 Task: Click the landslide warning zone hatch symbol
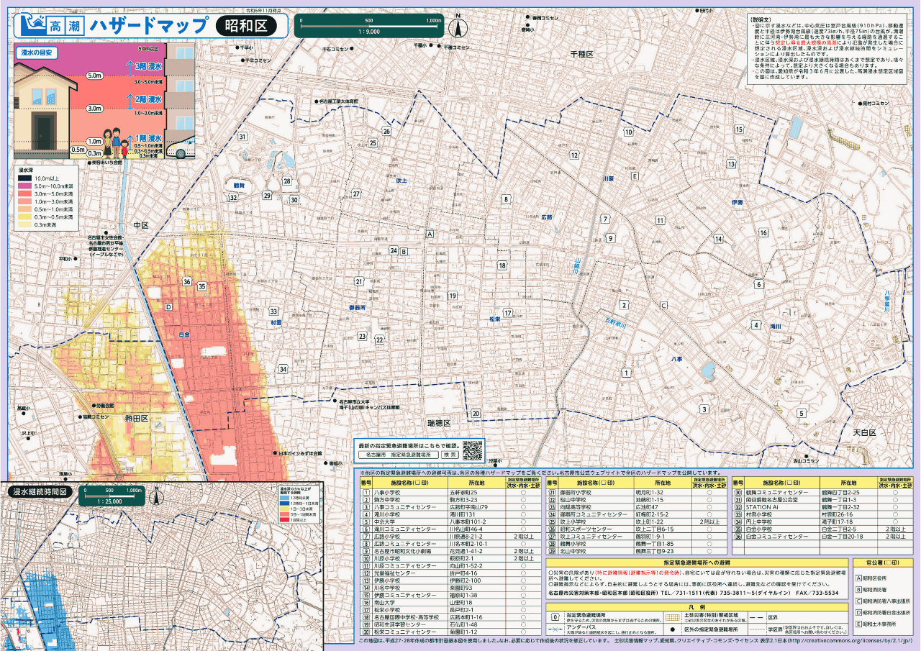pyautogui.click(x=672, y=617)
